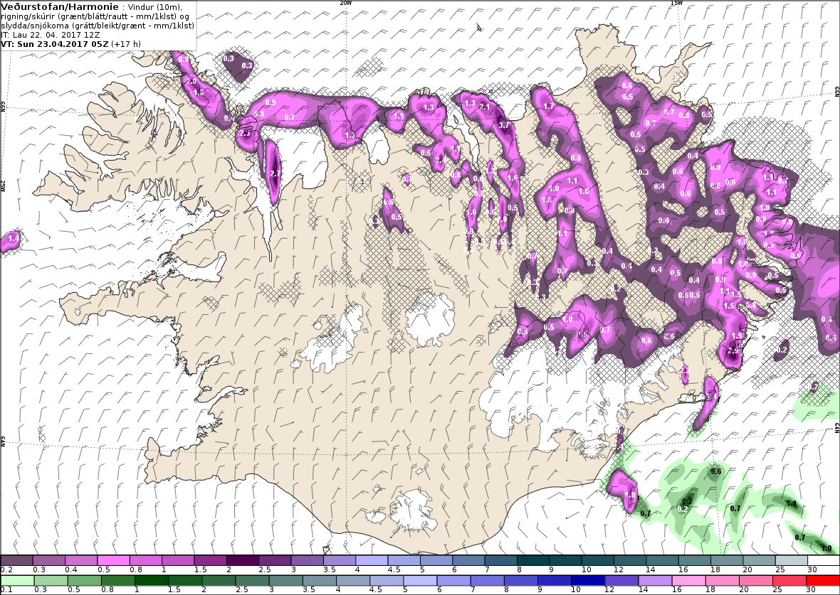The height and width of the screenshot is (595, 840).
Task: Click the '2.9' snowfall value on east coast
Action: [733, 350]
